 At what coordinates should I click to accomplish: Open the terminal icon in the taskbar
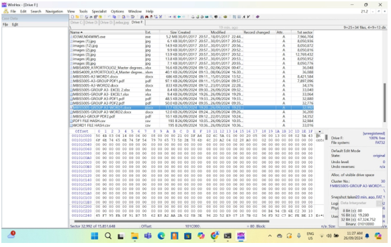point(228,236)
